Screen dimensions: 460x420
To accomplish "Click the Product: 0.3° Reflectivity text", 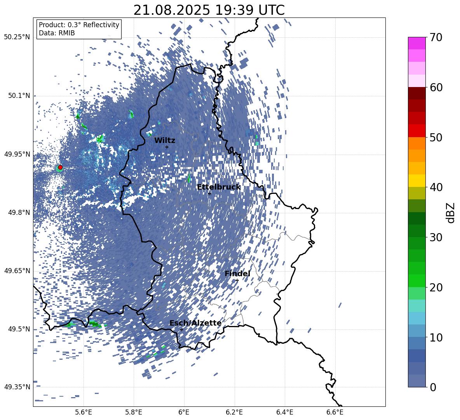I will (79, 25).
